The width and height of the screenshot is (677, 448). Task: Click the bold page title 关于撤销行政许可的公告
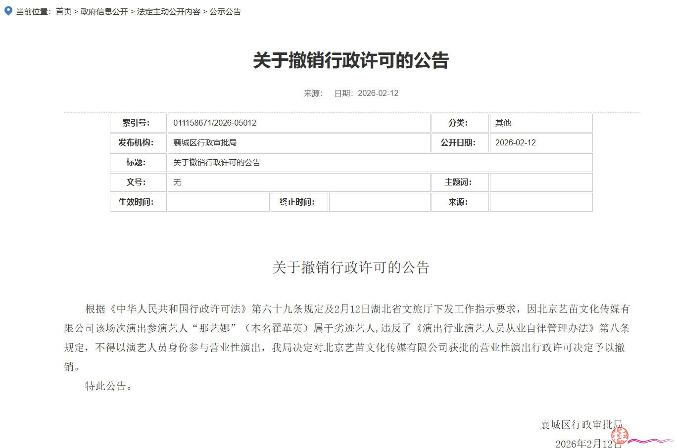[x=351, y=60]
